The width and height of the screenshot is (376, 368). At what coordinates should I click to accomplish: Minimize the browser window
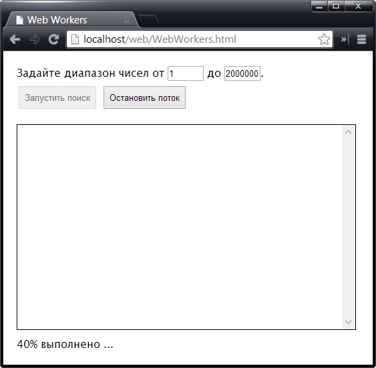point(319,6)
